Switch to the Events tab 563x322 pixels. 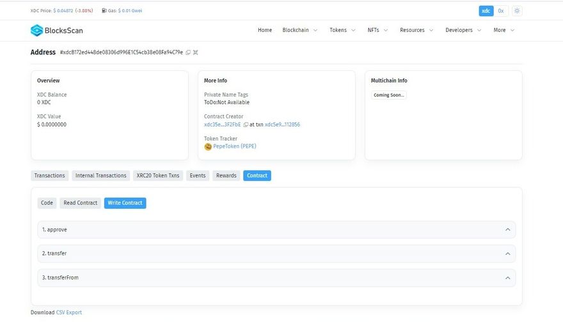click(x=198, y=176)
